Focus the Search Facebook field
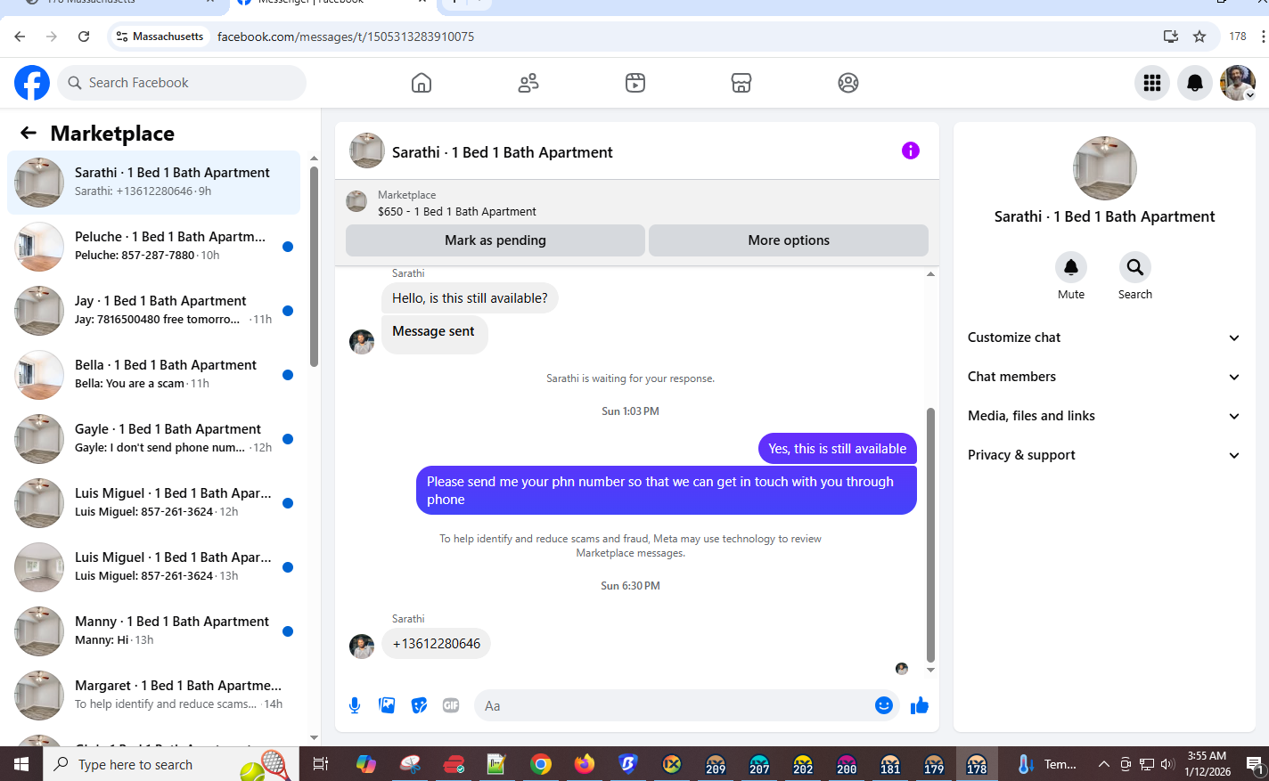Image resolution: width=1269 pixels, height=781 pixels. pyautogui.click(x=182, y=83)
